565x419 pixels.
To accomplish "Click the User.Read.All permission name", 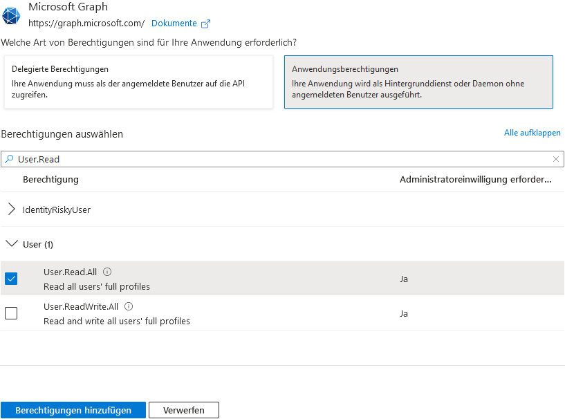I will coord(71,272).
